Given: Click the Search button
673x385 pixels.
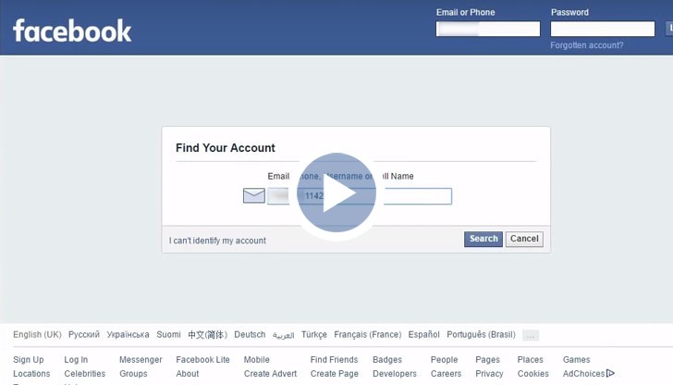Looking at the screenshot, I should (483, 239).
